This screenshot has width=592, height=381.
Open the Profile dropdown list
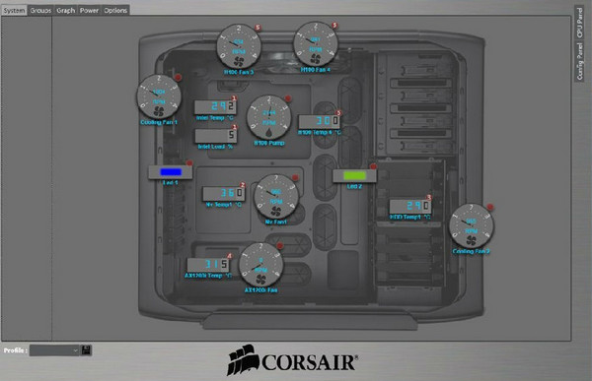[54, 350]
